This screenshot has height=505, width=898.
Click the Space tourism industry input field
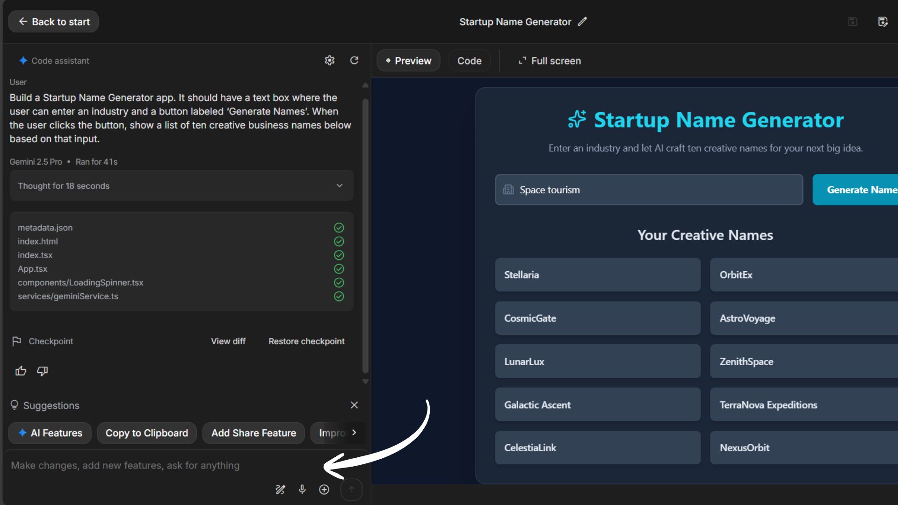click(x=649, y=190)
